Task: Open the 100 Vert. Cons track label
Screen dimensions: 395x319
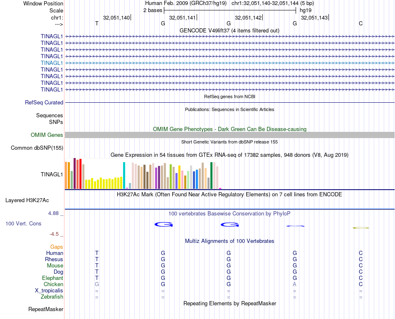Action: (23, 223)
